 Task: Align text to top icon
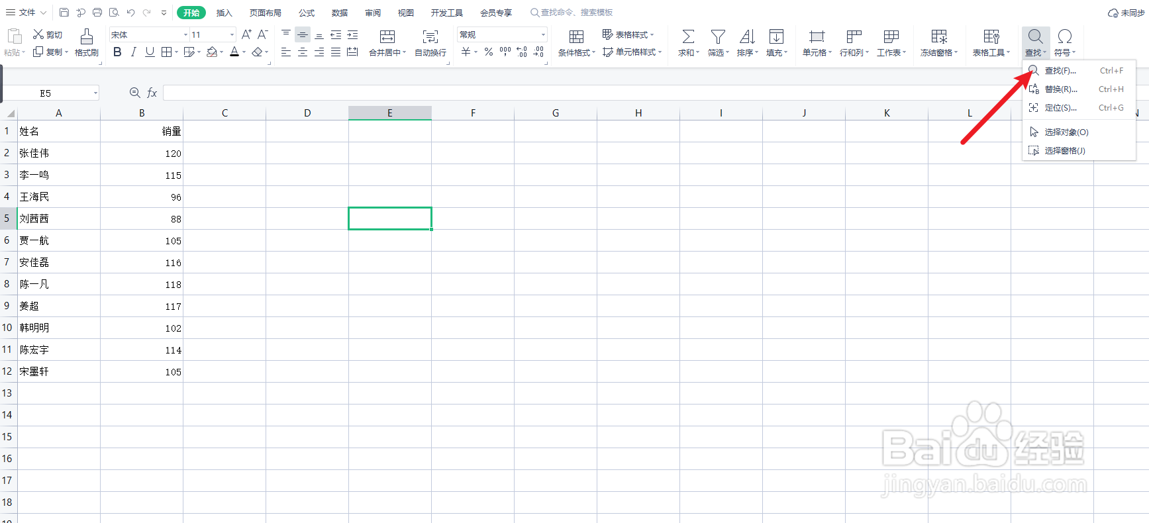point(286,34)
